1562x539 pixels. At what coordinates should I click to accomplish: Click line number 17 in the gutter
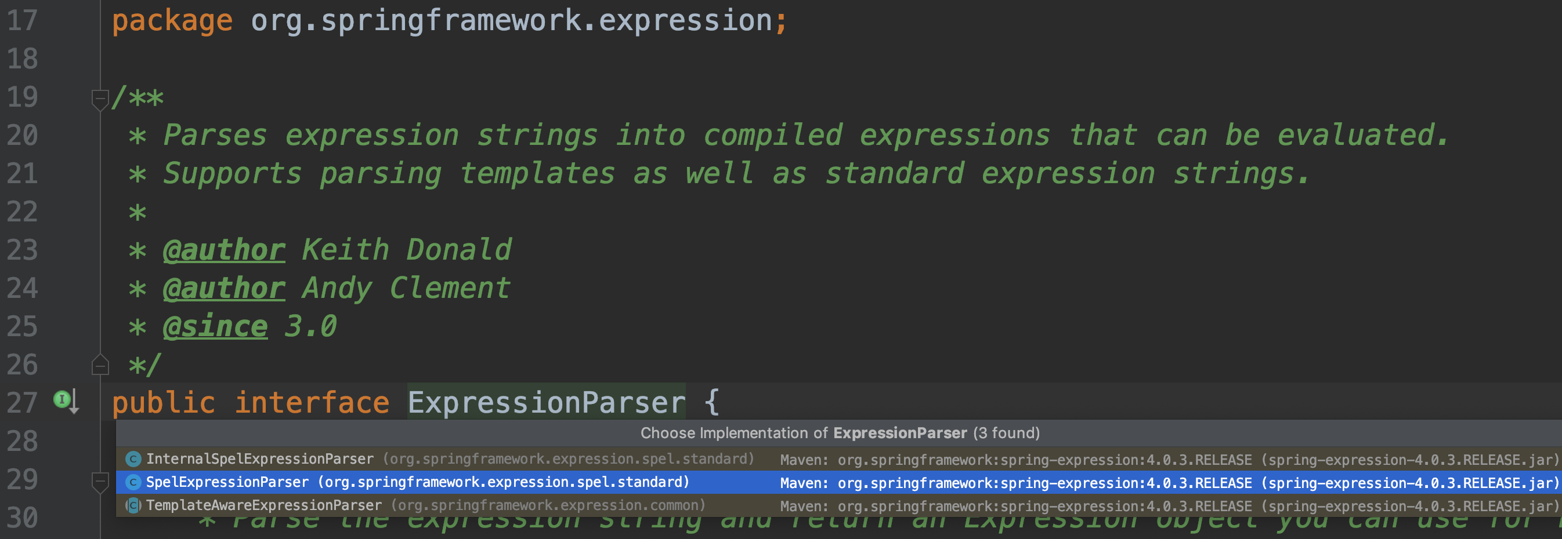tap(23, 21)
